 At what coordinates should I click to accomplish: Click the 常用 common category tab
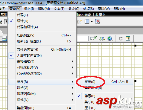coord(4,15)
